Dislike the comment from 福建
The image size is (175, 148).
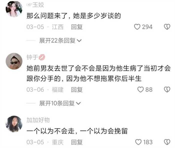pyautogui.click(x=167, y=90)
